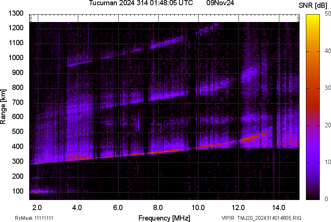Screen dimensions: 331x222
Task: Click the 'Frequency [MHz]' axis label
Action: 164,218
